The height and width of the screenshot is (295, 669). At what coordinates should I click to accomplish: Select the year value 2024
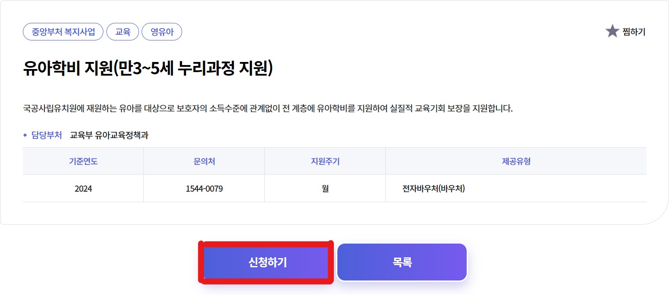click(83, 188)
